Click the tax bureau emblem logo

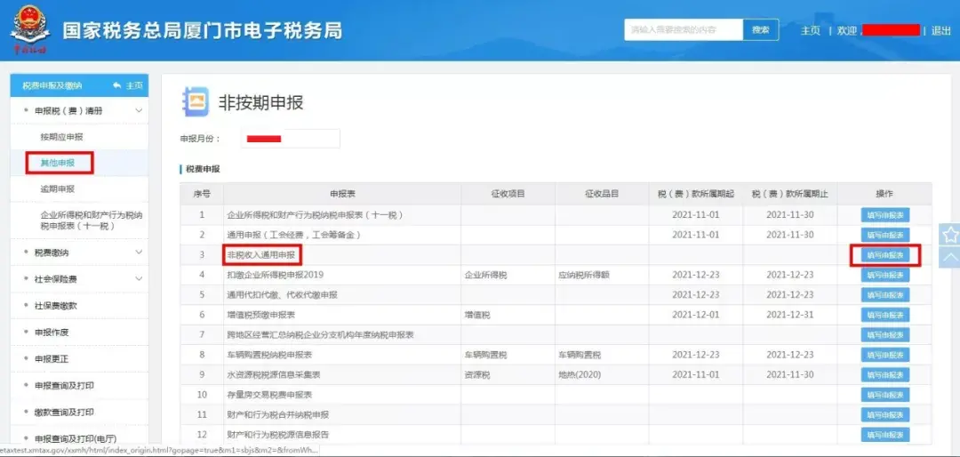click(x=30, y=28)
